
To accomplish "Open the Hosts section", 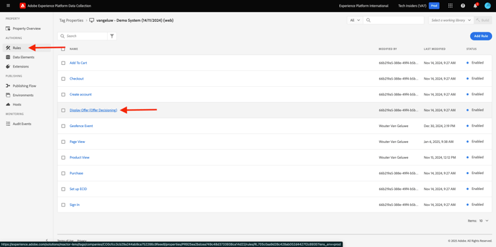I will (x=17, y=104).
